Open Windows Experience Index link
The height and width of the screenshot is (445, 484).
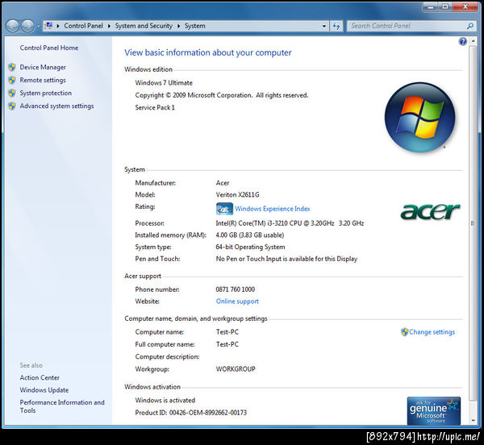click(x=273, y=209)
